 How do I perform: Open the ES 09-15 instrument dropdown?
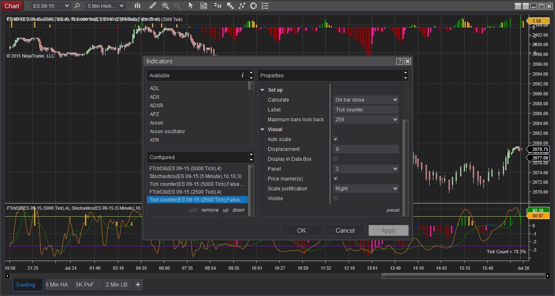51,6
